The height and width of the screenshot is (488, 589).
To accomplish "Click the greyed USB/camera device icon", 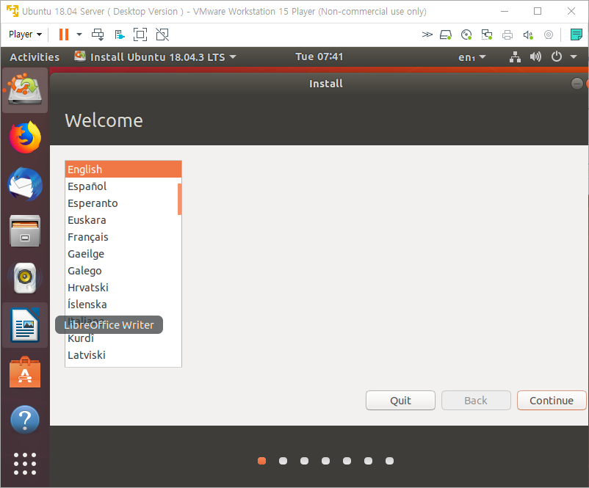I will (549, 35).
